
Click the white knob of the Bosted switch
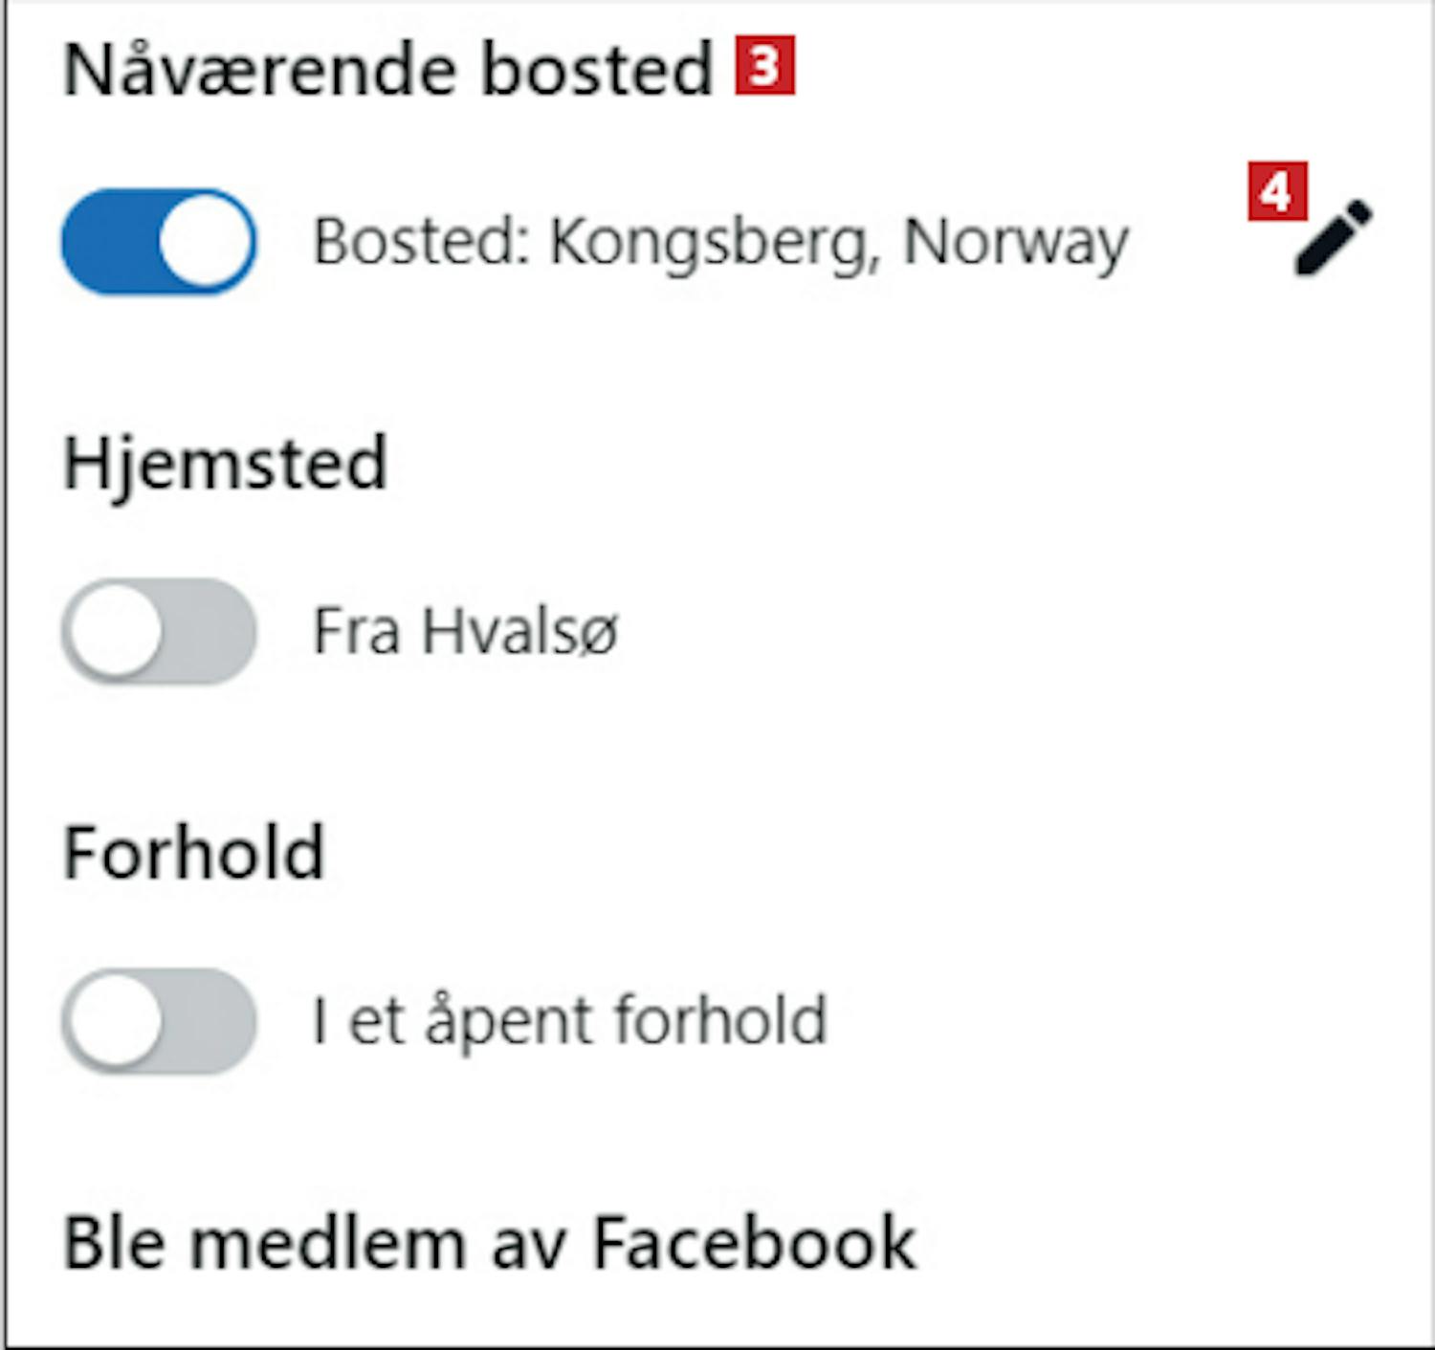205,241
